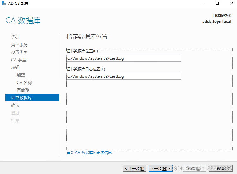
Task: Minimize the AD CS 配置 window
Action: (203, 3)
